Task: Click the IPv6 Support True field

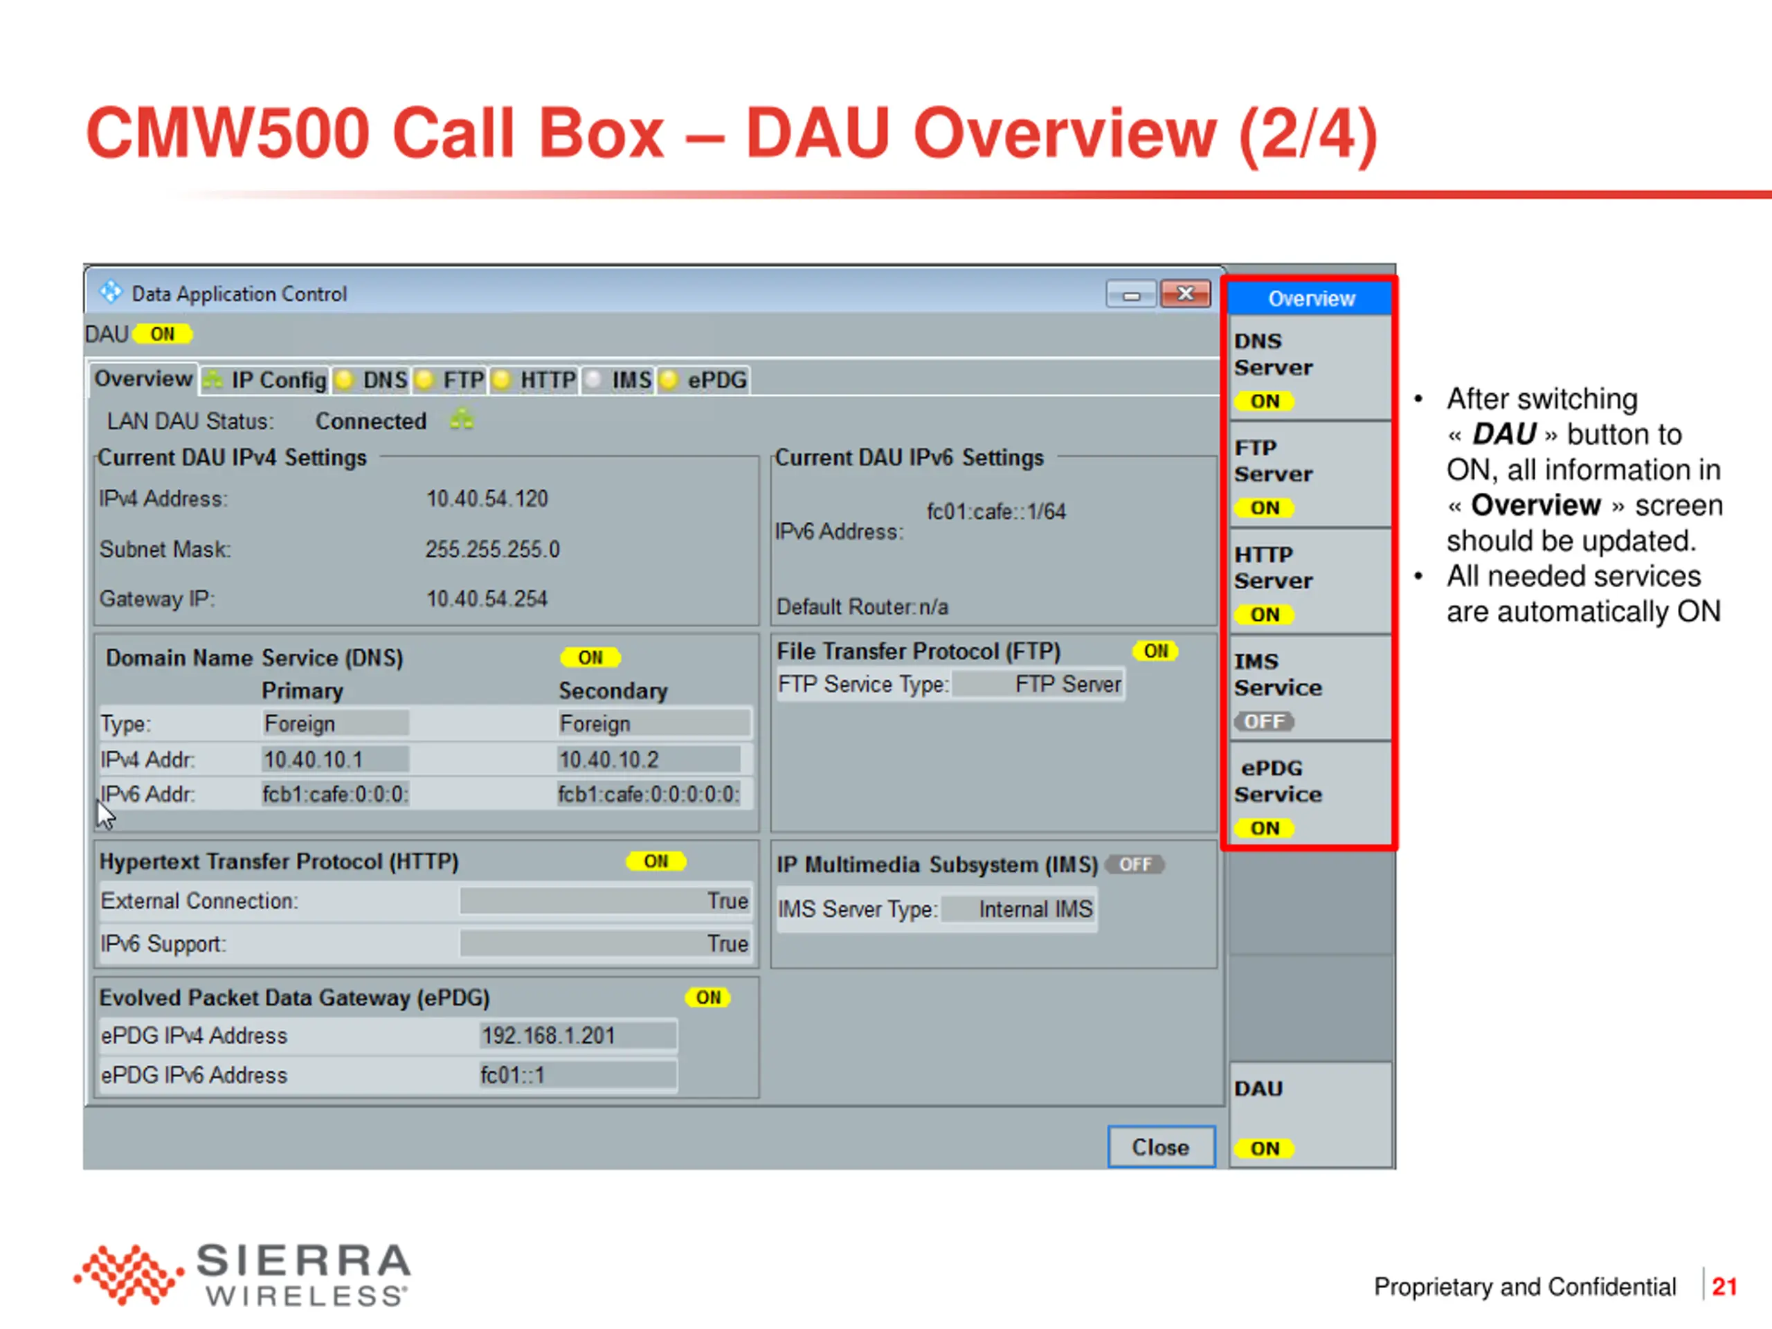Action: point(605,943)
